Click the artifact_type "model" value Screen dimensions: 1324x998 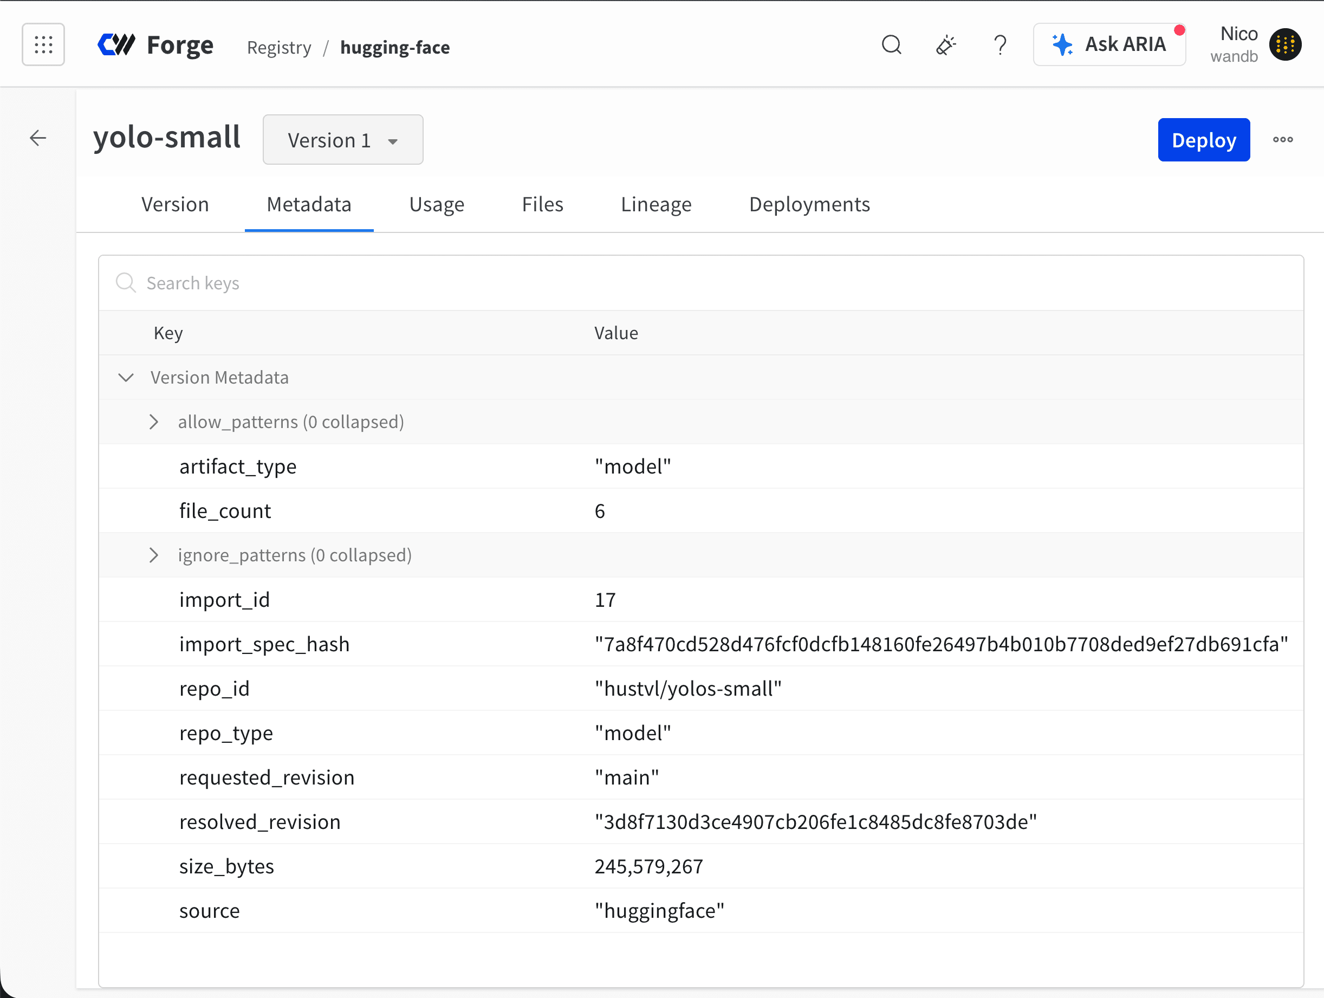click(x=633, y=466)
